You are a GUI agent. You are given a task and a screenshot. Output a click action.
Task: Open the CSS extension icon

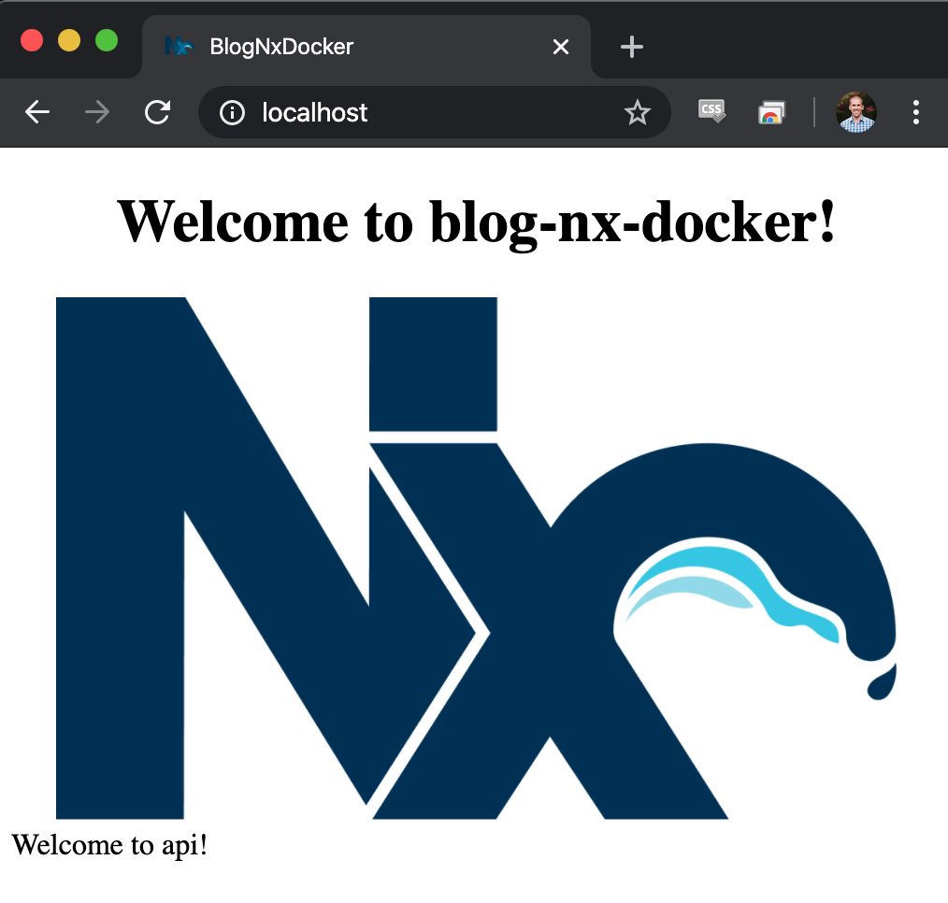711,111
